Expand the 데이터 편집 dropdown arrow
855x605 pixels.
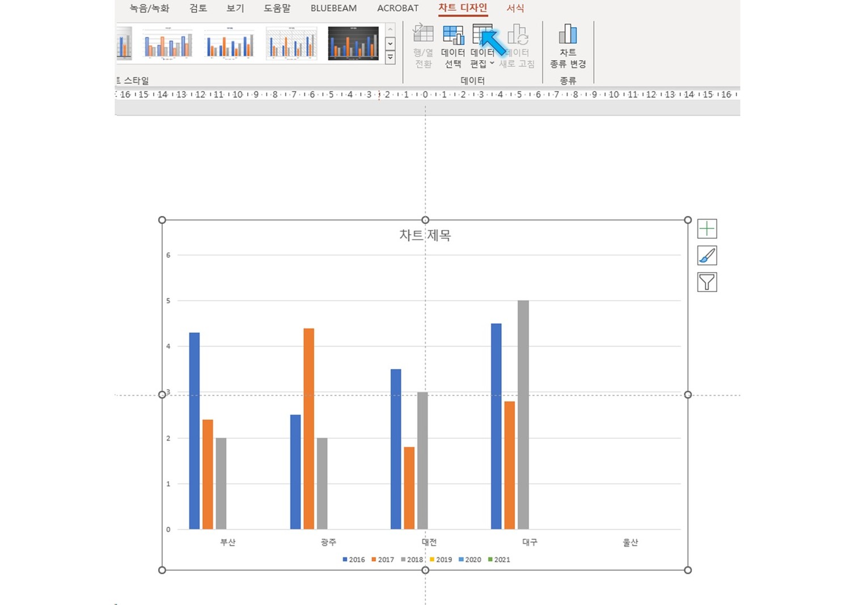tap(492, 64)
